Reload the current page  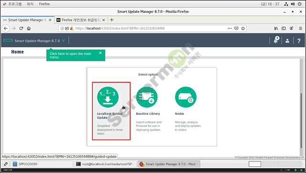coord(21,29)
